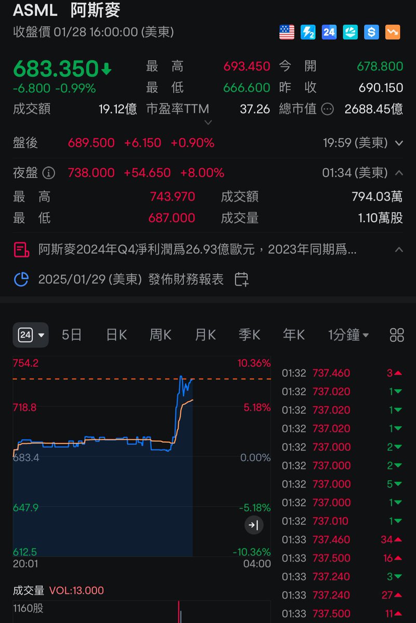This screenshot has height=623, width=416.
Task: Tap the 昨收 value 690.150
Action: tap(381, 88)
